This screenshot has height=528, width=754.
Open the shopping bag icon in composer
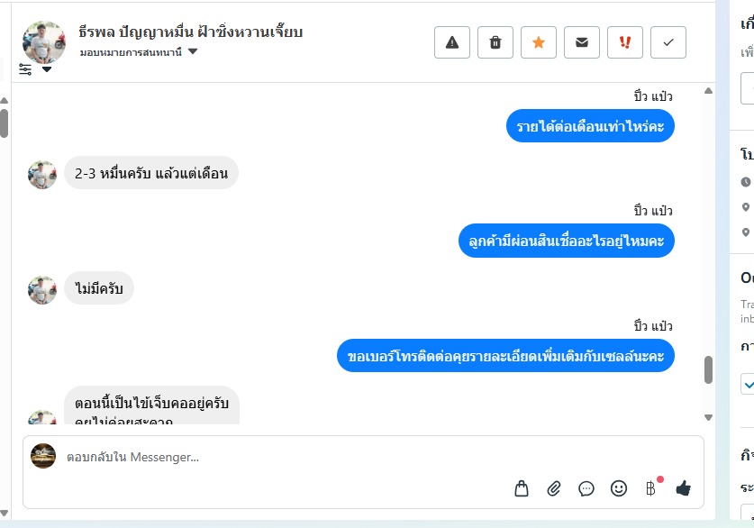(x=522, y=488)
